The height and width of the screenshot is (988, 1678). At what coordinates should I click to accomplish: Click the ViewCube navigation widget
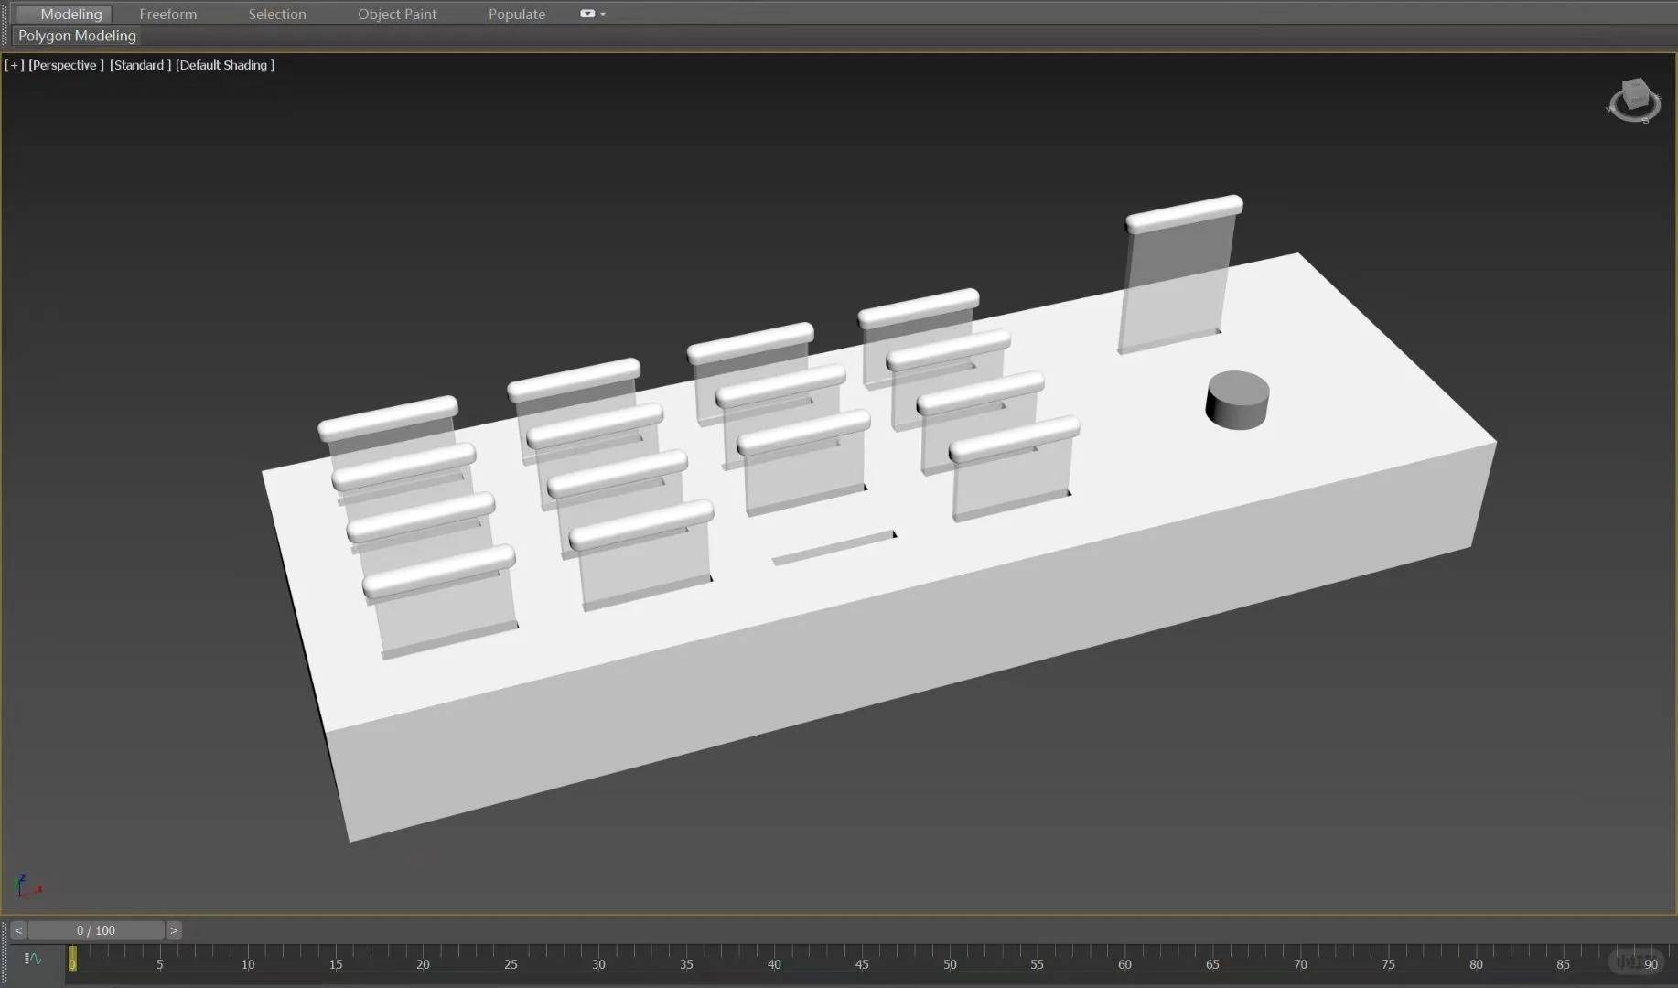click(x=1634, y=101)
